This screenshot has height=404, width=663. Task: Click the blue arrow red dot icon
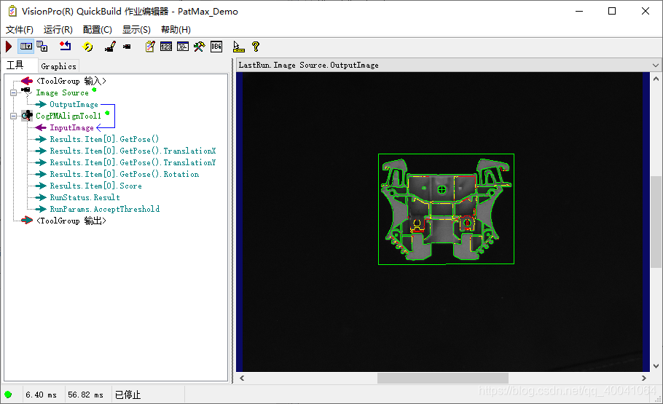[x=65, y=47]
